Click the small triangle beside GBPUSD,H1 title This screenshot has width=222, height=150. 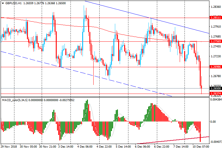2,3
